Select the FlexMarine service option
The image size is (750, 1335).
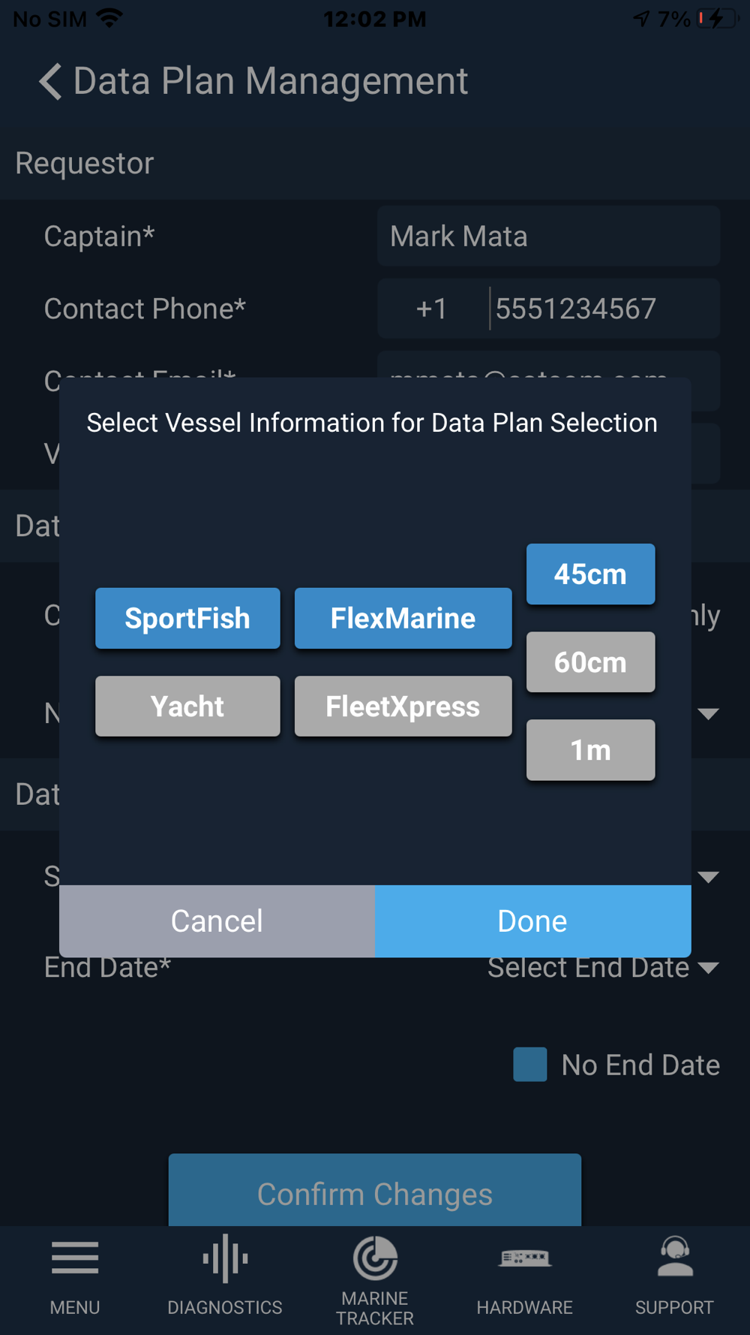[x=403, y=618]
